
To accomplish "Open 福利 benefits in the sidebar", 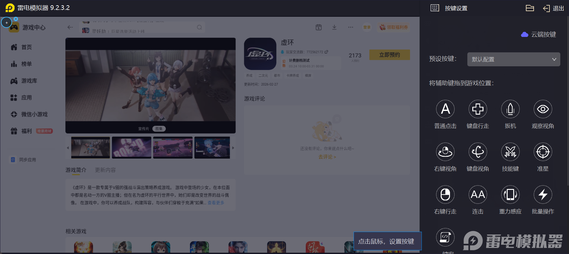I will click(31, 131).
